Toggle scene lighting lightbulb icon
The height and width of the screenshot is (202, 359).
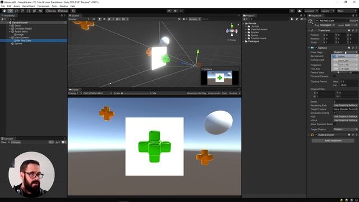tap(100, 19)
